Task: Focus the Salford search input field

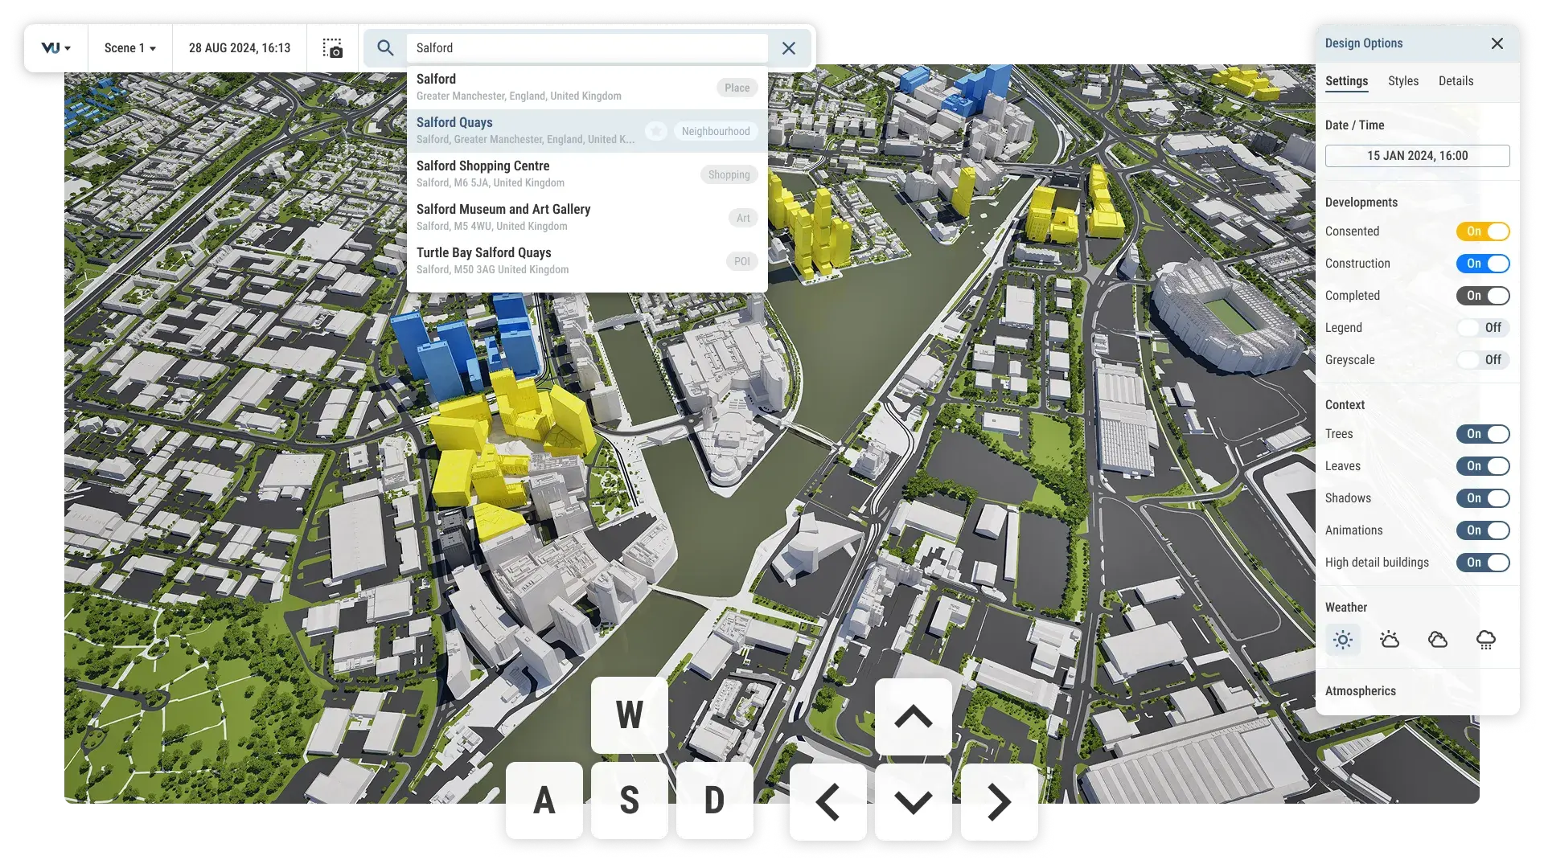Action: pos(587,48)
